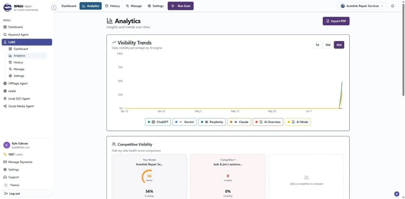Click the Visibility Trends trend-arrow icon
405x199 pixels.
pos(114,42)
